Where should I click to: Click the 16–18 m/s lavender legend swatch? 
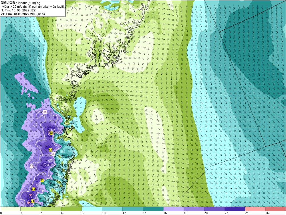(174, 209)
